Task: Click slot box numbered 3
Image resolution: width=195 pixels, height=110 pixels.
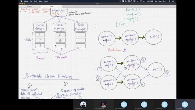Action: 40,46
